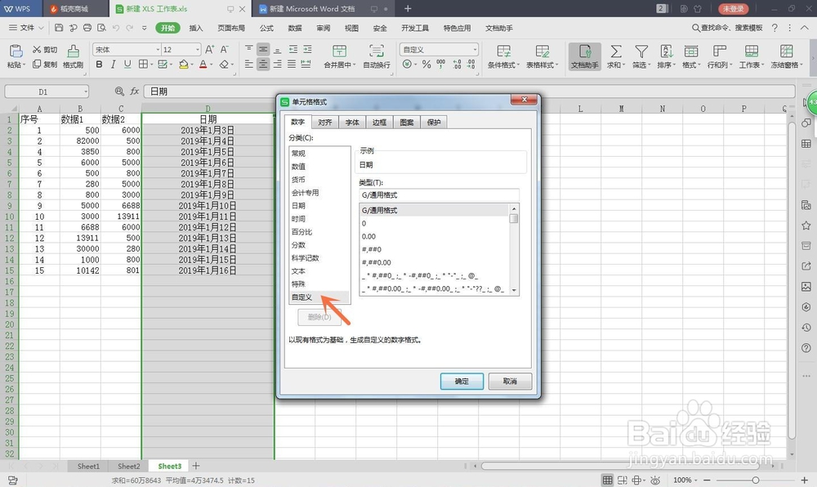Click Wrap Text (自动换行) icon

click(x=376, y=51)
